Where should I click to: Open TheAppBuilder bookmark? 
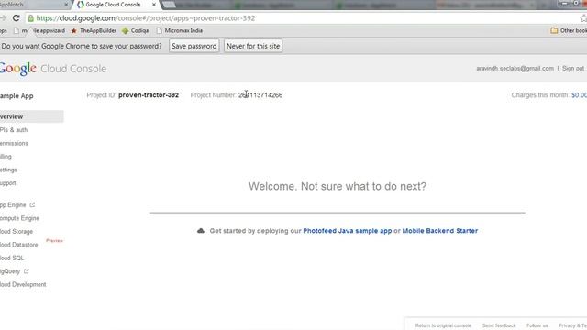click(x=94, y=30)
